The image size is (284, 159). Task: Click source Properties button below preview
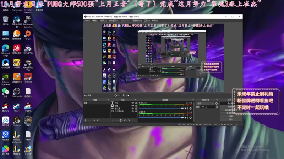118,95
